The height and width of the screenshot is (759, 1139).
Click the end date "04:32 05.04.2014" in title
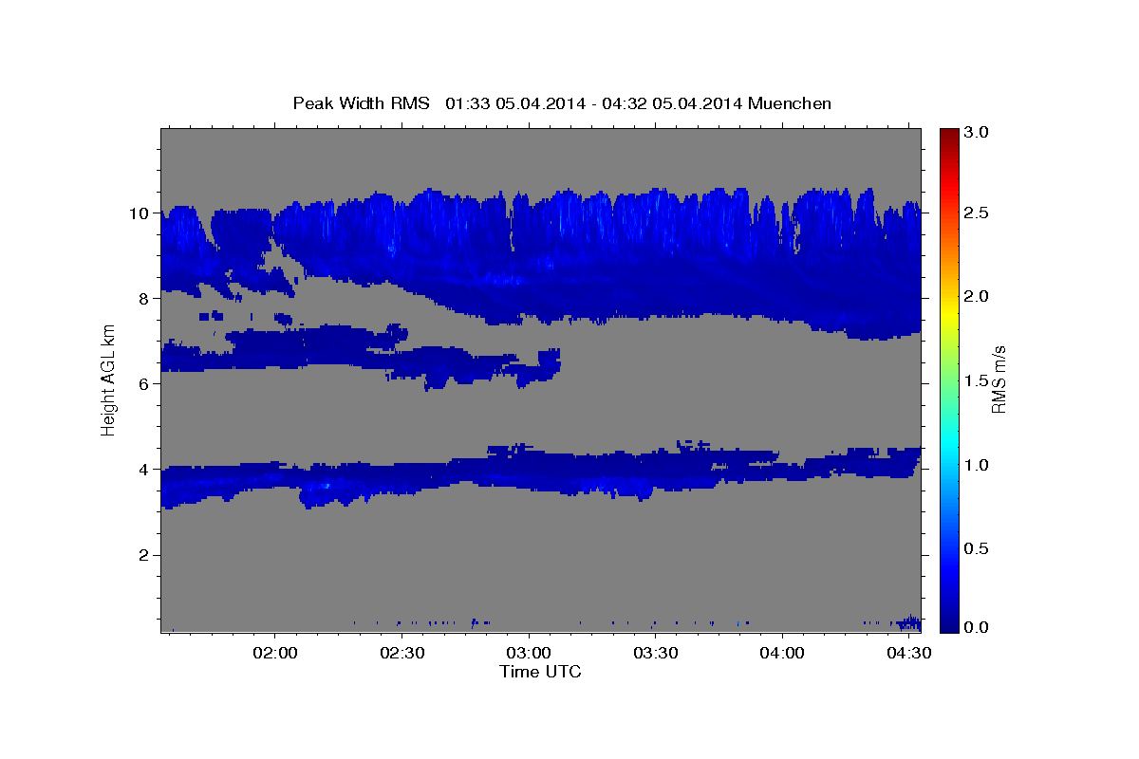pos(674,103)
